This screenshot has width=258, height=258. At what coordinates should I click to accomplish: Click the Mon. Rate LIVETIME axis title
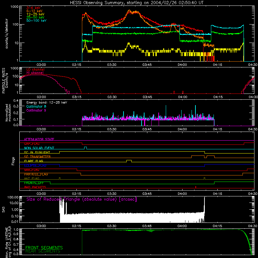pos(8,242)
